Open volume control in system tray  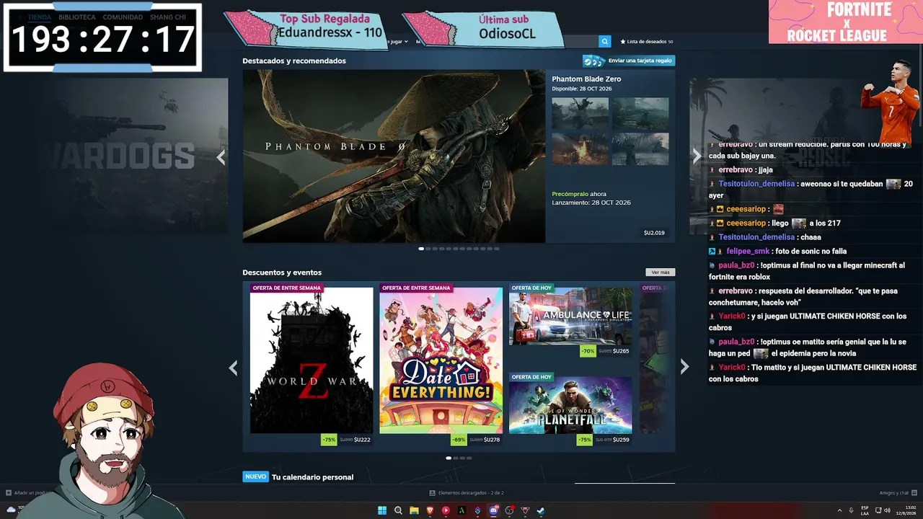pyautogui.click(x=887, y=510)
